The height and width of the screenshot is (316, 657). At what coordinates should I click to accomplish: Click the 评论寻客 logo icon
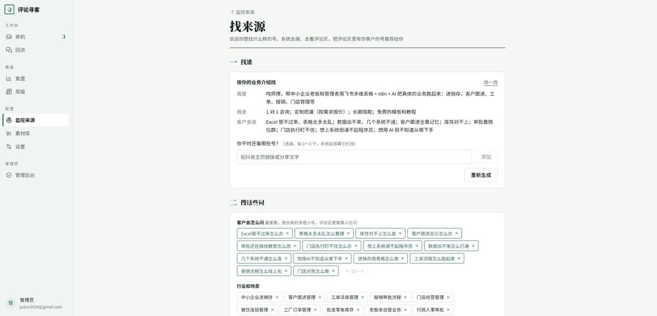coord(9,9)
